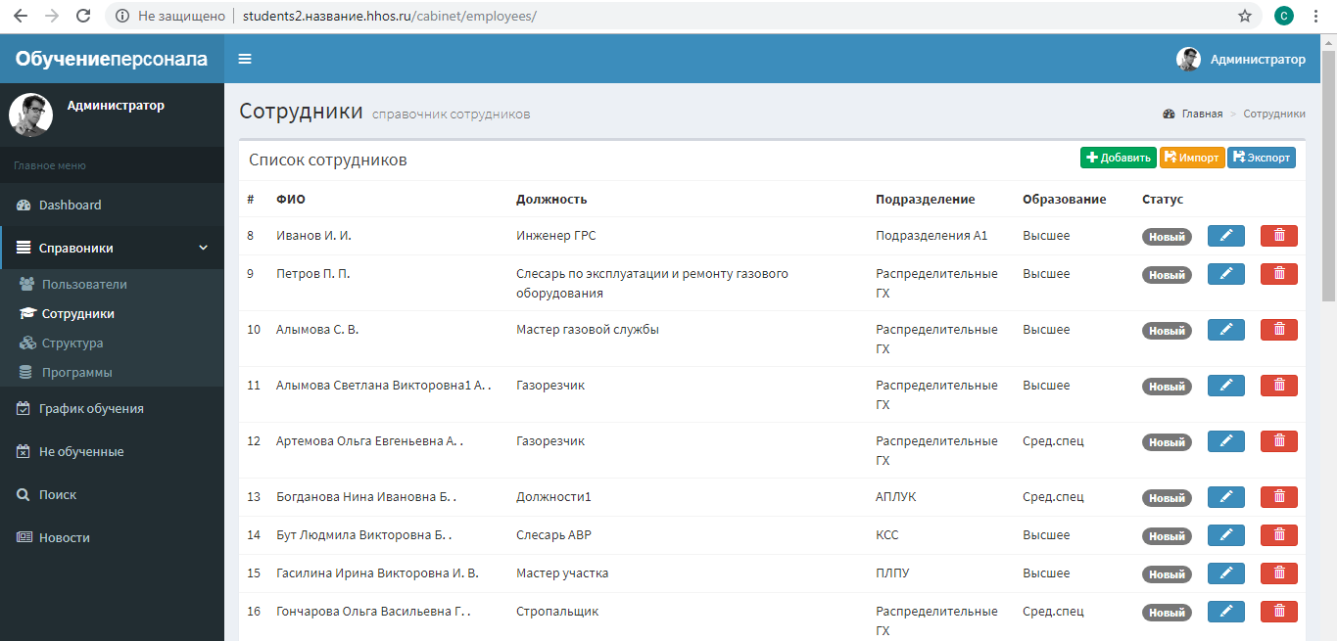Click browser back arrow
This screenshot has width=1338, height=641.
(x=20, y=16)
